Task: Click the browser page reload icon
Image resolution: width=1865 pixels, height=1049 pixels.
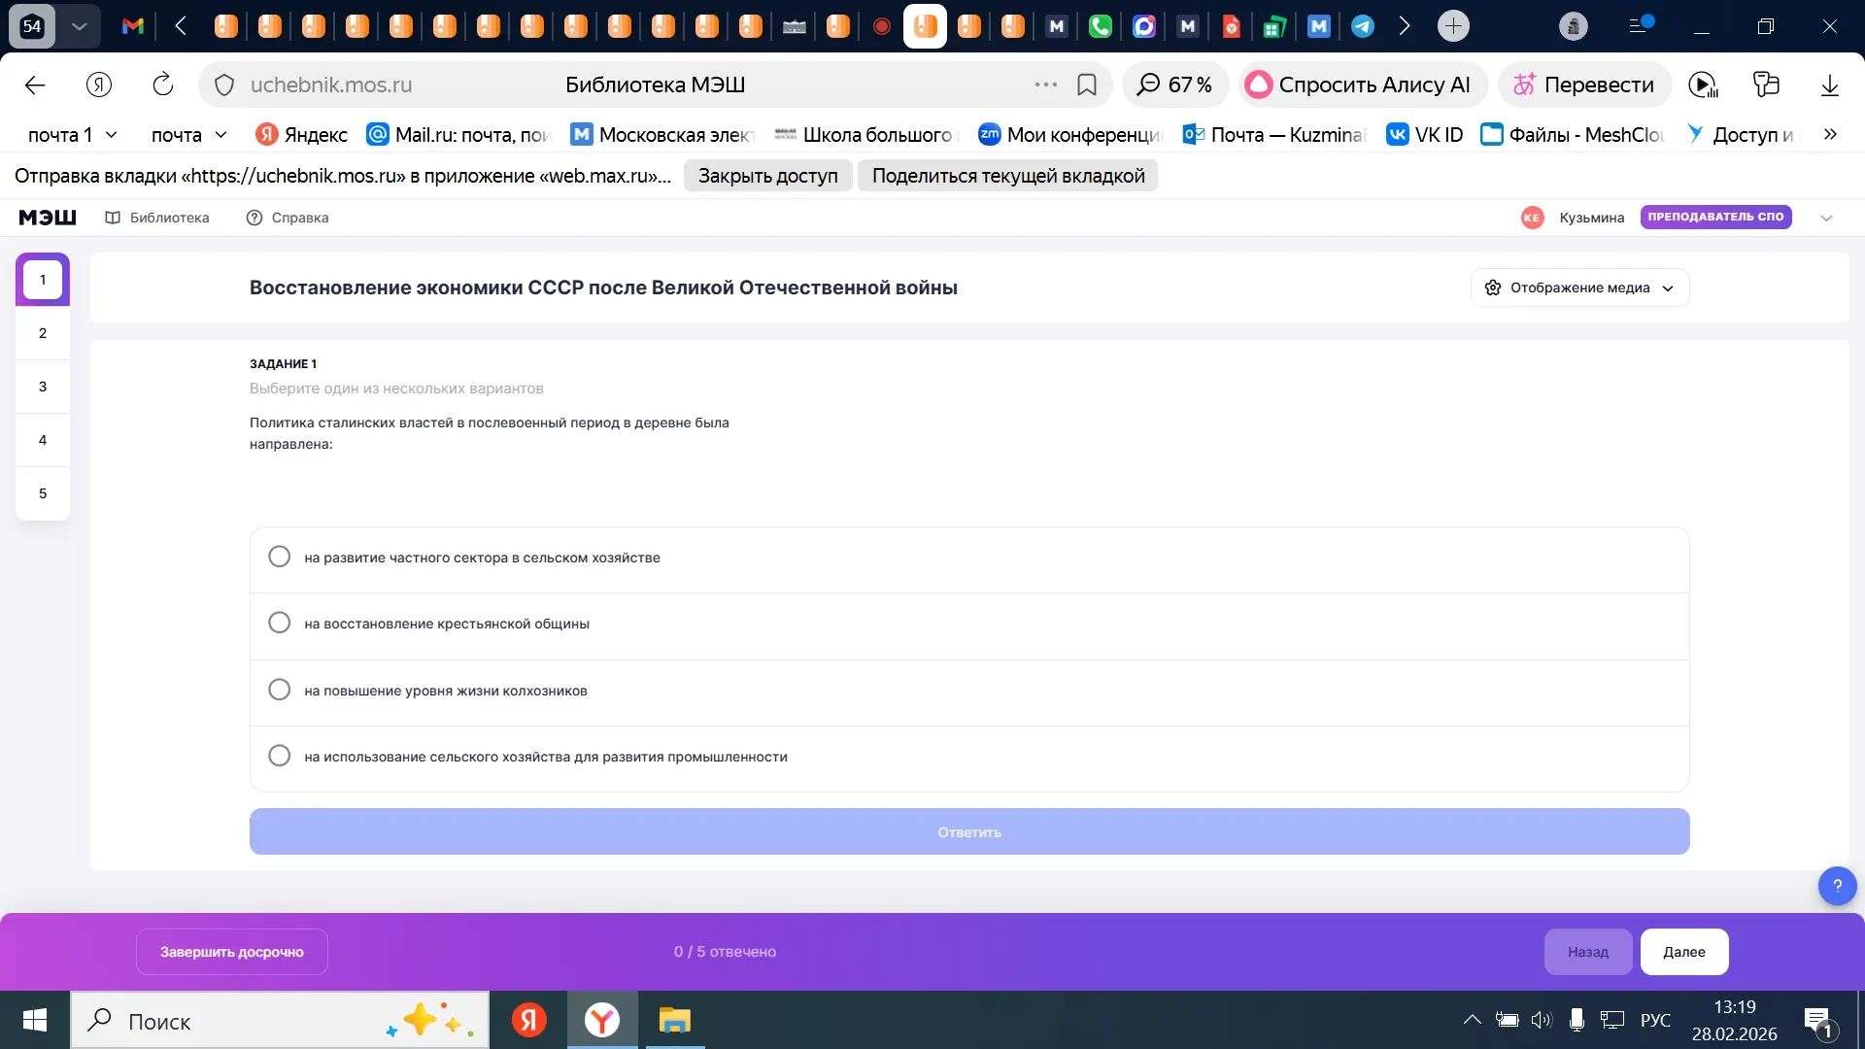Action: point(163,85)
